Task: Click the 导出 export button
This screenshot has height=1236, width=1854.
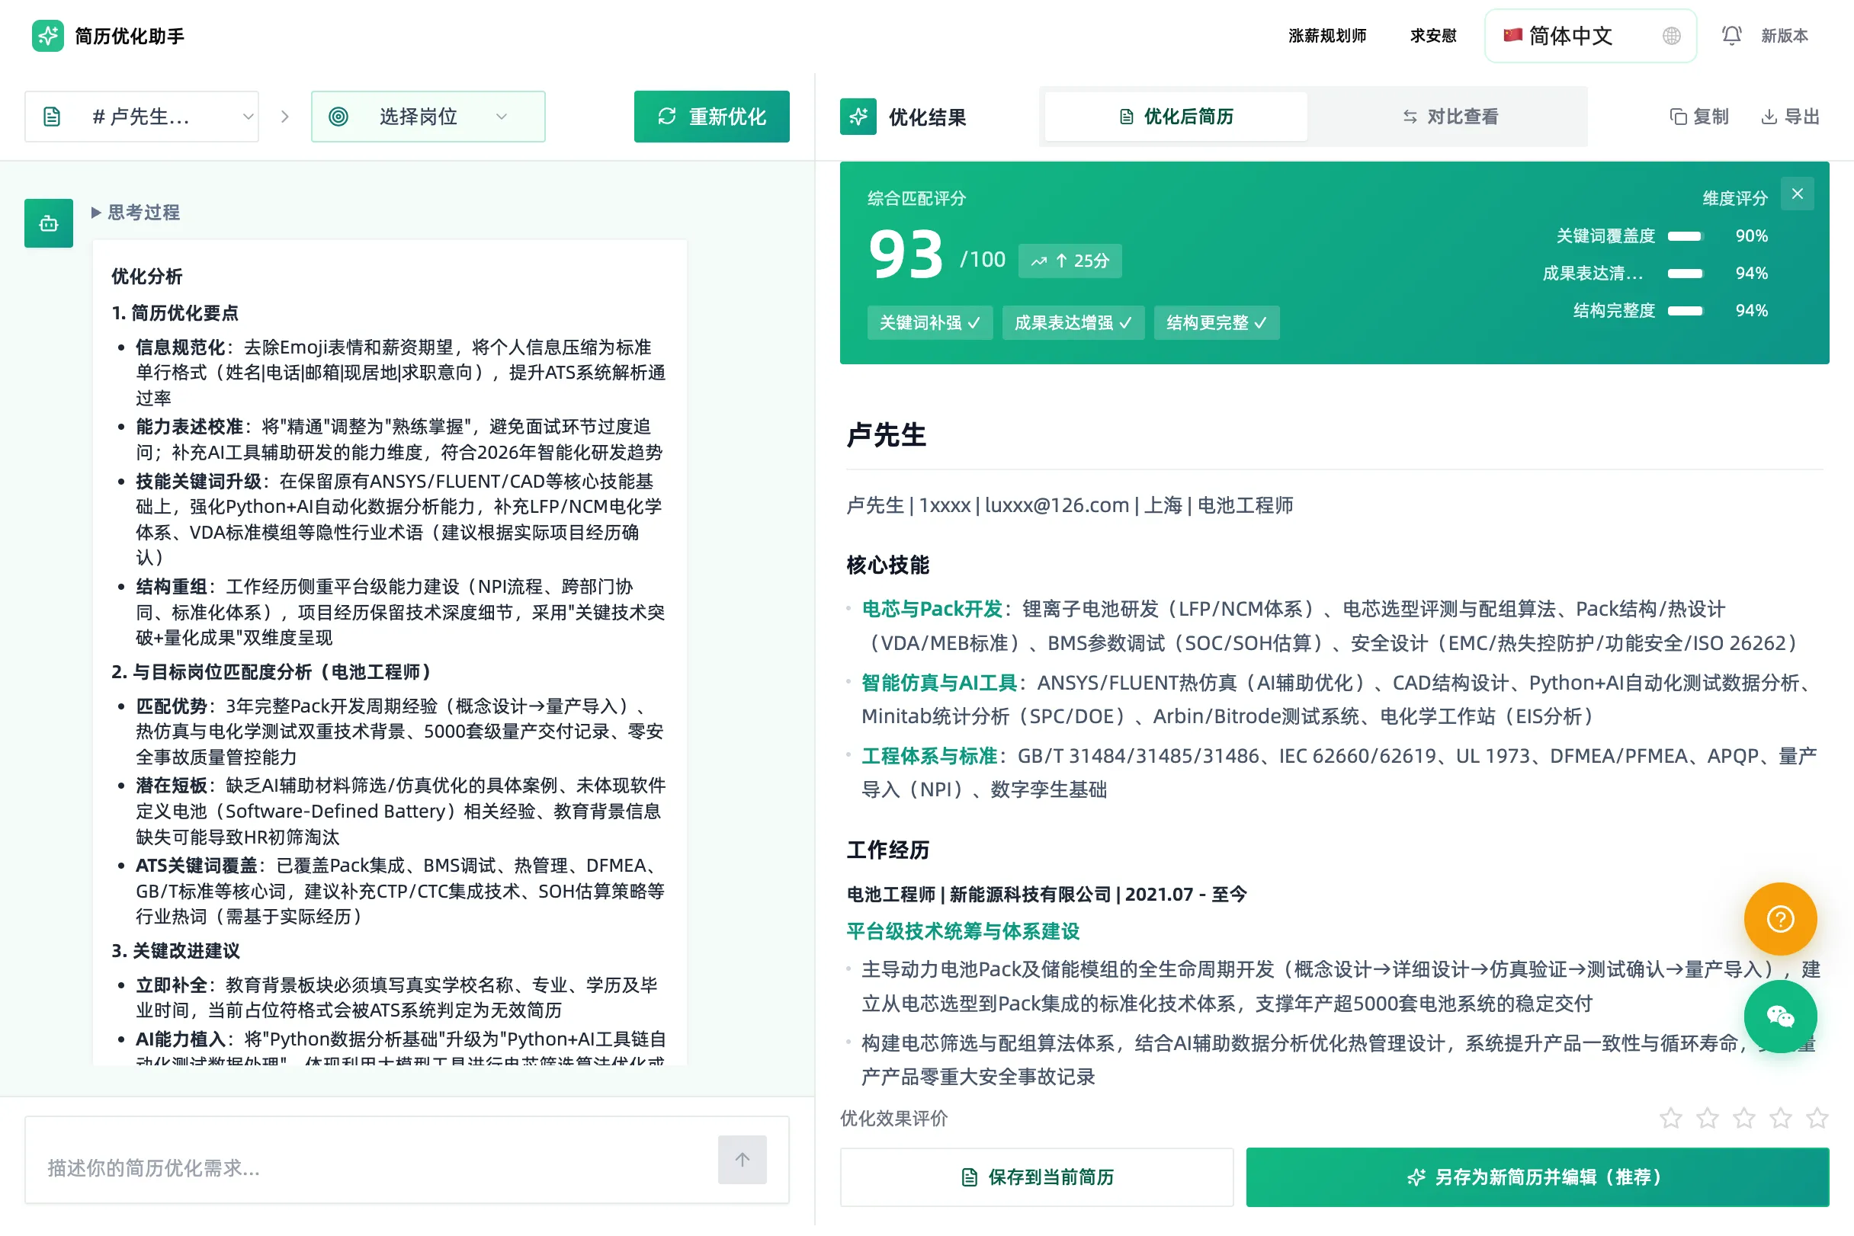Action: (1790, 117)
